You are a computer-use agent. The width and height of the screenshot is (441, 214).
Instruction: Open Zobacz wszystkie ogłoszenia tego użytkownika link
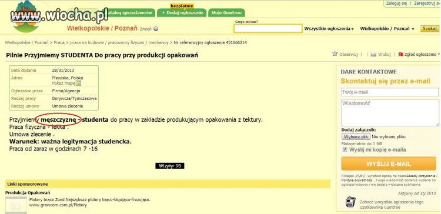pyautogui.click(x=392, y=205)
